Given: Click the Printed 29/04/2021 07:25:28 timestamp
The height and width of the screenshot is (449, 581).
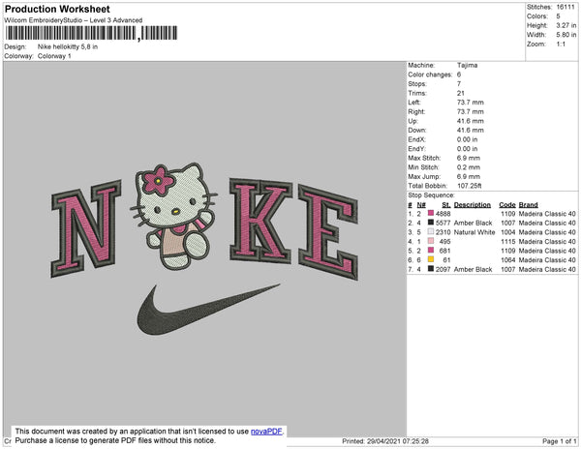Looking at the screenshot, I should (x=385, y=441).
